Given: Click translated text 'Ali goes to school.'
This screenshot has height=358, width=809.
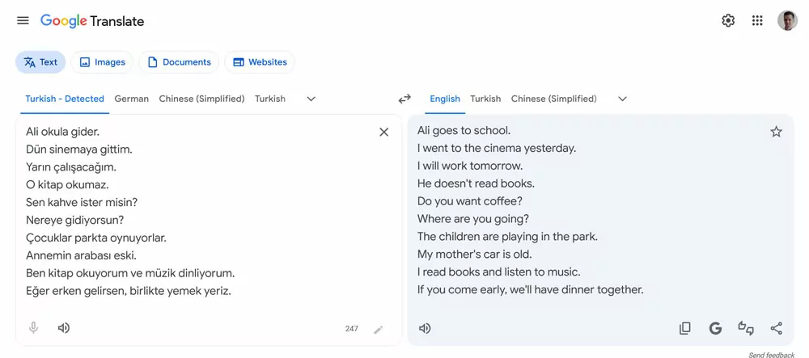Looking at the screenshot, I should click(x=464, y=131).
